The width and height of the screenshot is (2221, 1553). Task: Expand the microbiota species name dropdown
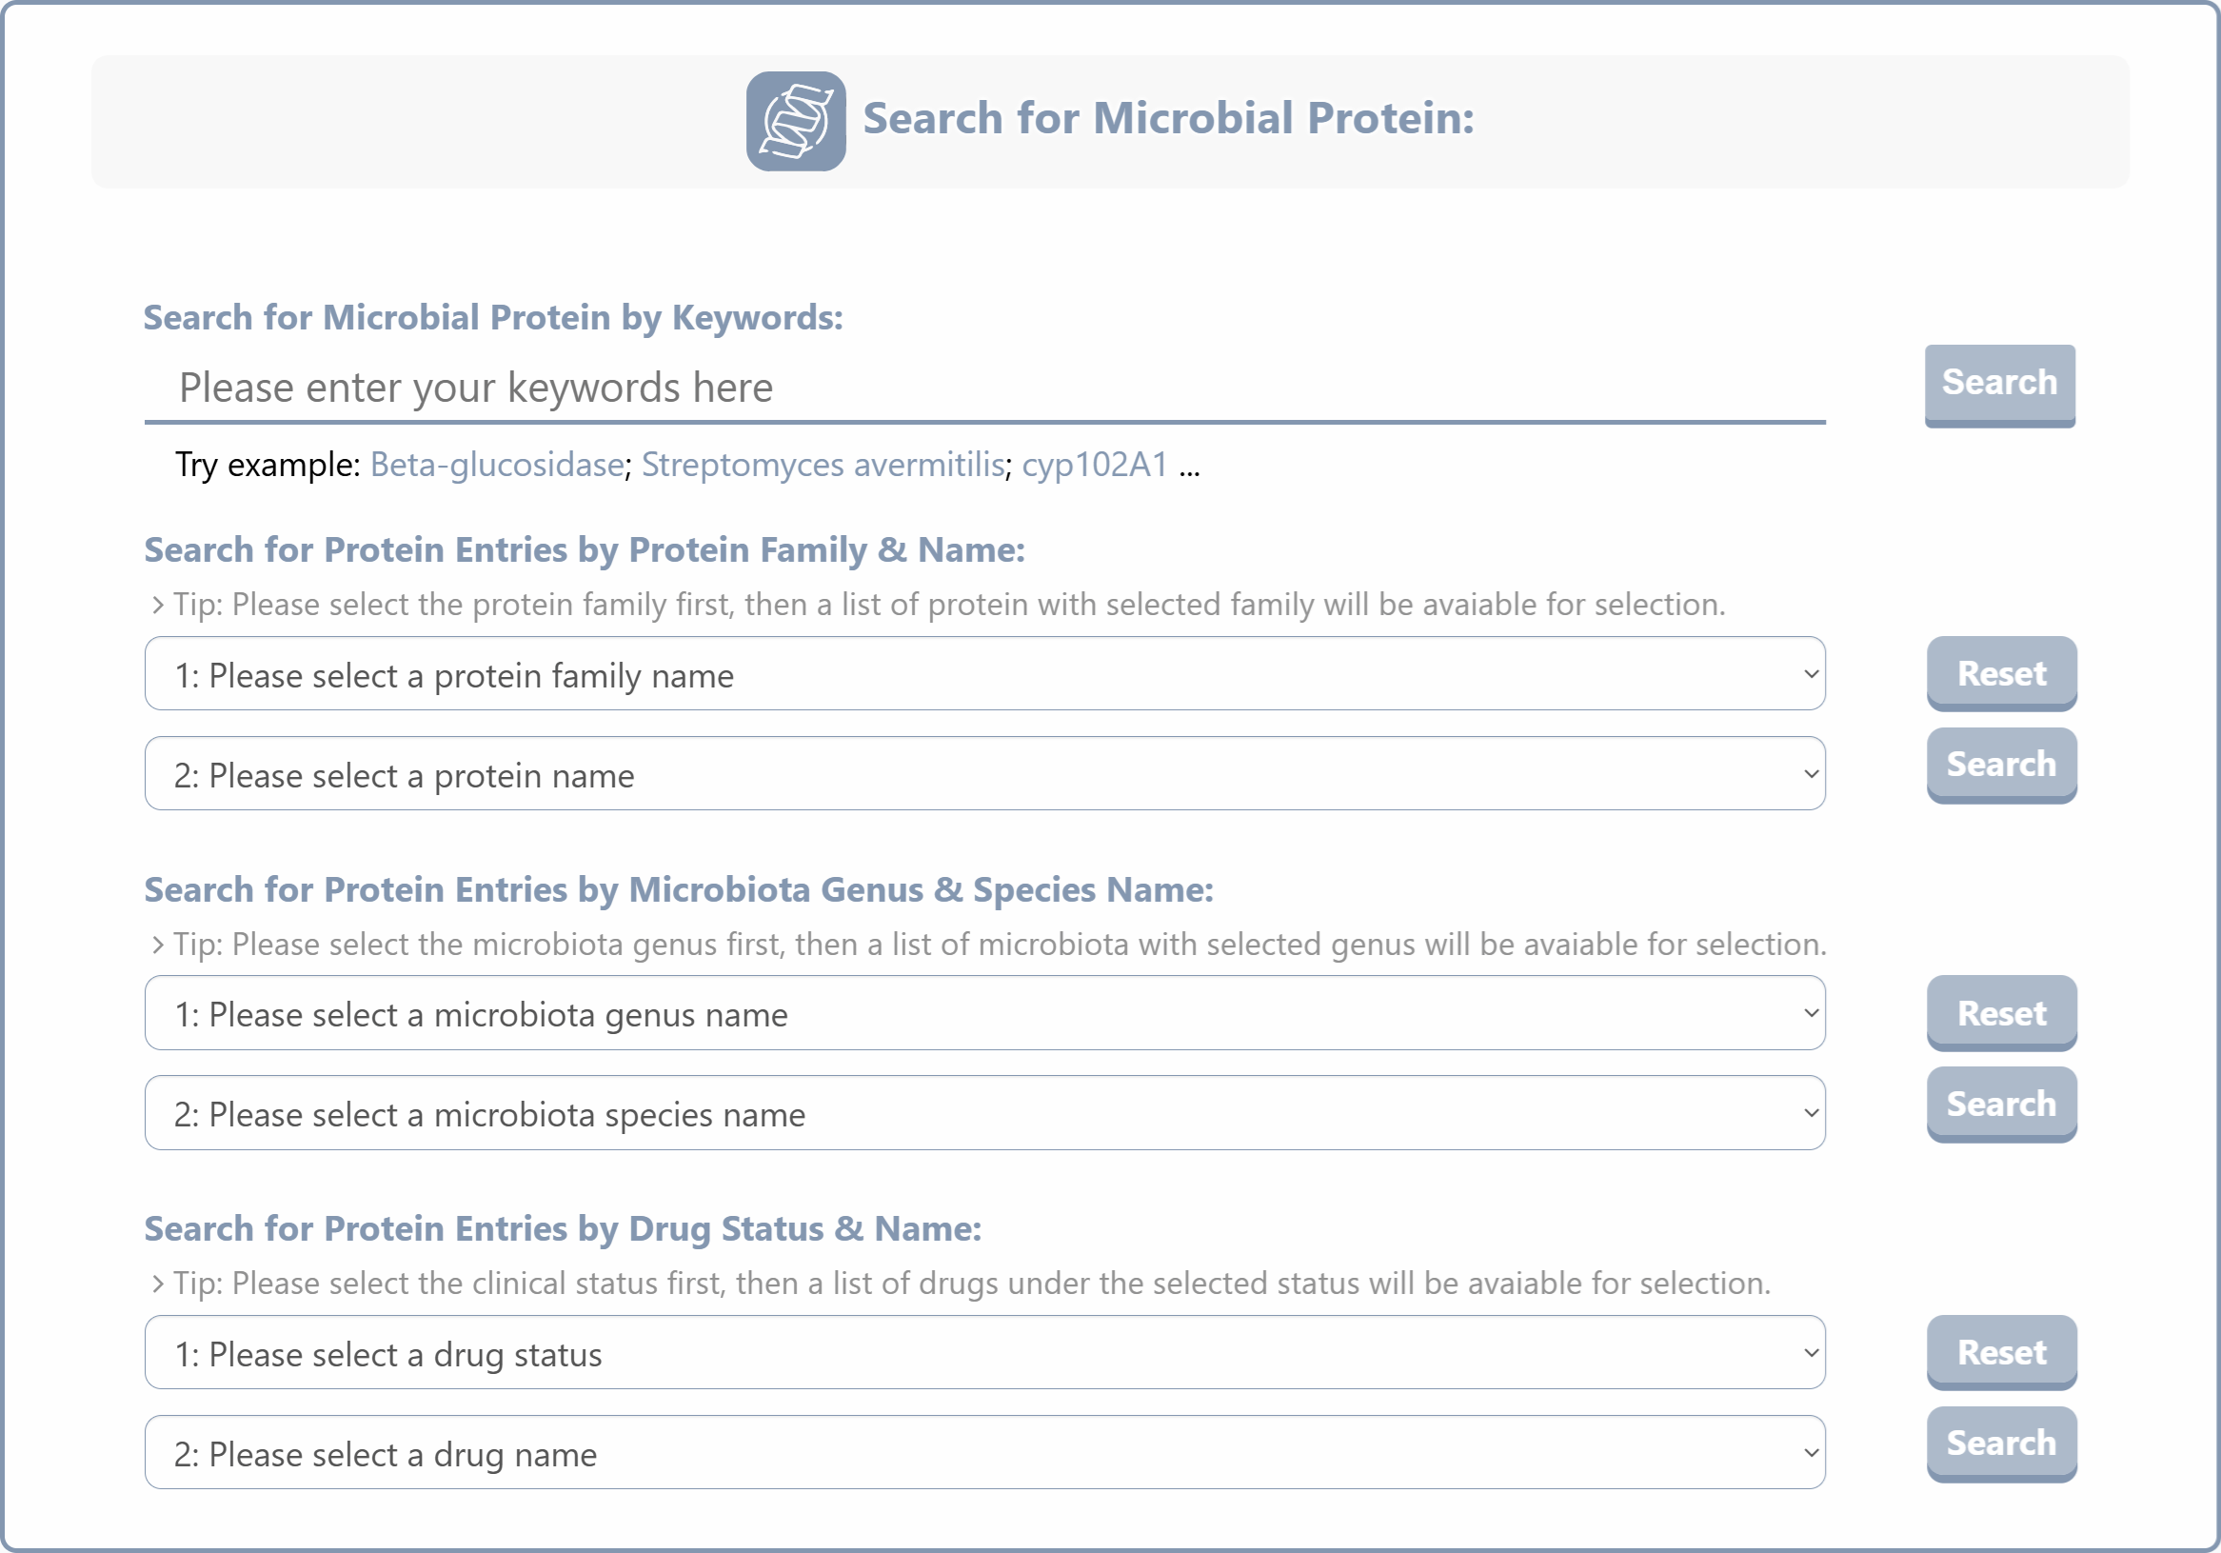[x=984, y=1113]
